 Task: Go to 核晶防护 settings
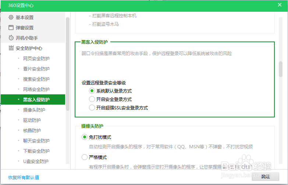point(32,130)
